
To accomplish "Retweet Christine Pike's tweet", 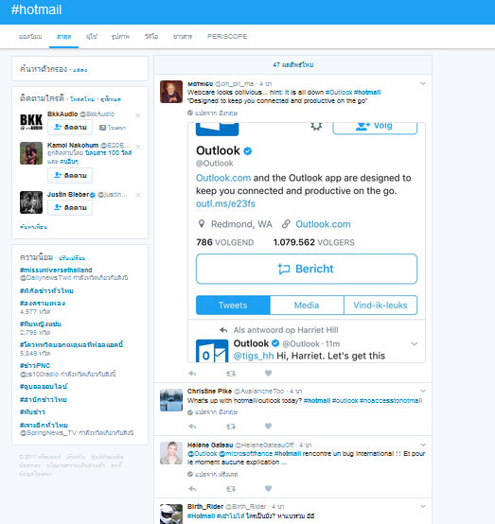I will (231, 427).
